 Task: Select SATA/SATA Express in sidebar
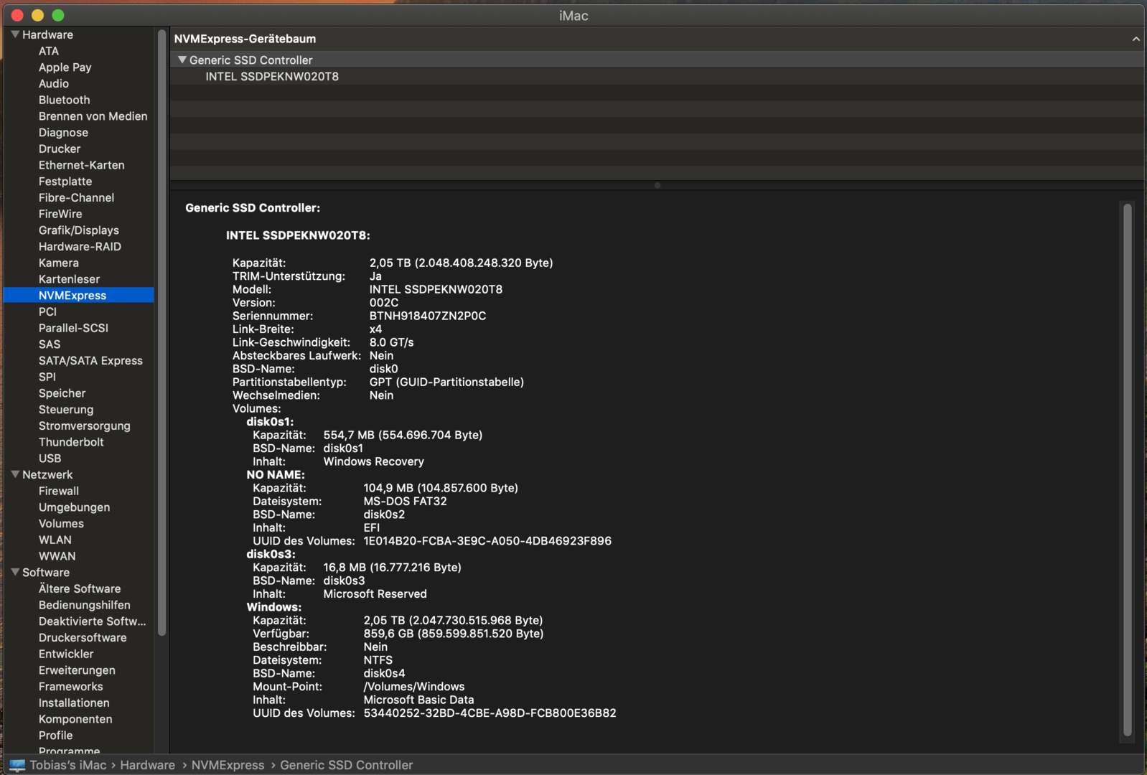(90, 360)
